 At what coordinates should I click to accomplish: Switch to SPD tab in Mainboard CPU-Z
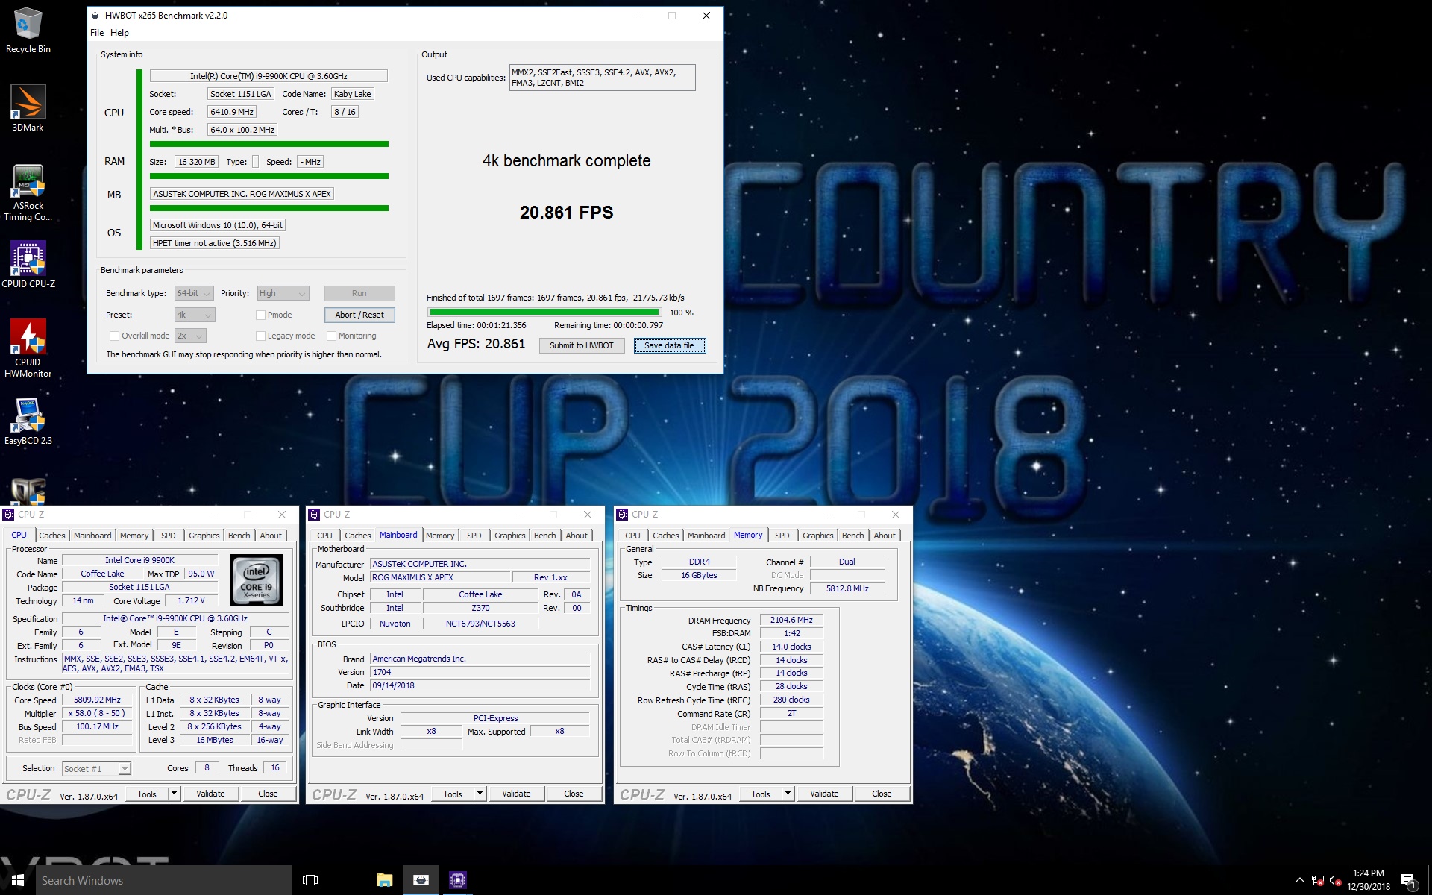tap(474, 536)
